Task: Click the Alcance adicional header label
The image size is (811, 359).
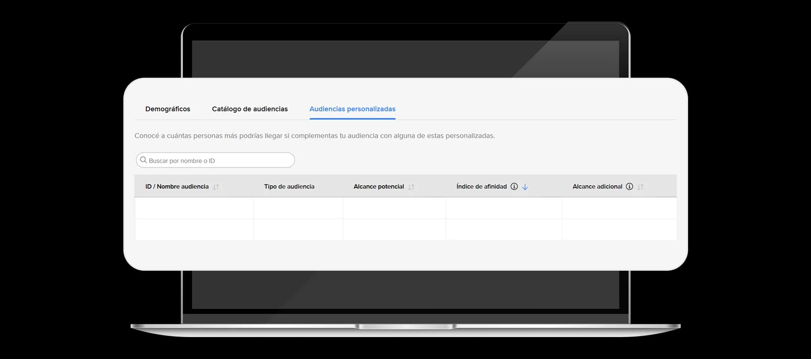Action: [x=597, y=186]
